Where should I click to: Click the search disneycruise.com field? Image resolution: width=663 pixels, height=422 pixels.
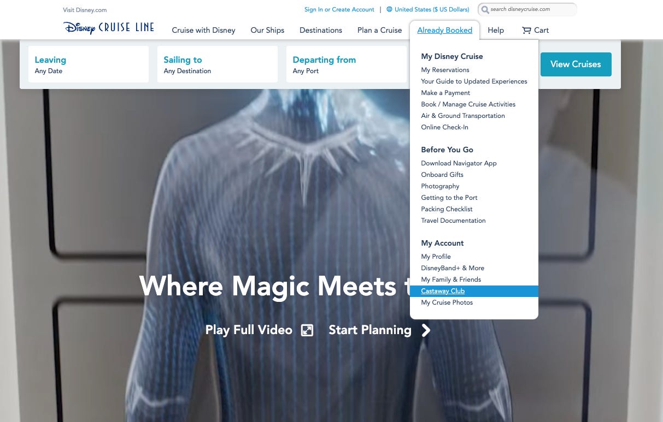click(x=527, y=10)
